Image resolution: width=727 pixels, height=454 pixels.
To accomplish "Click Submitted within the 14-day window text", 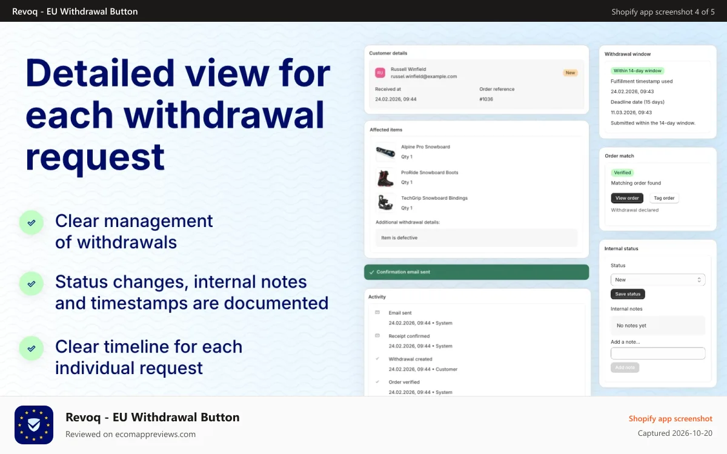I will pyautogui.click(x=653, y=123).
